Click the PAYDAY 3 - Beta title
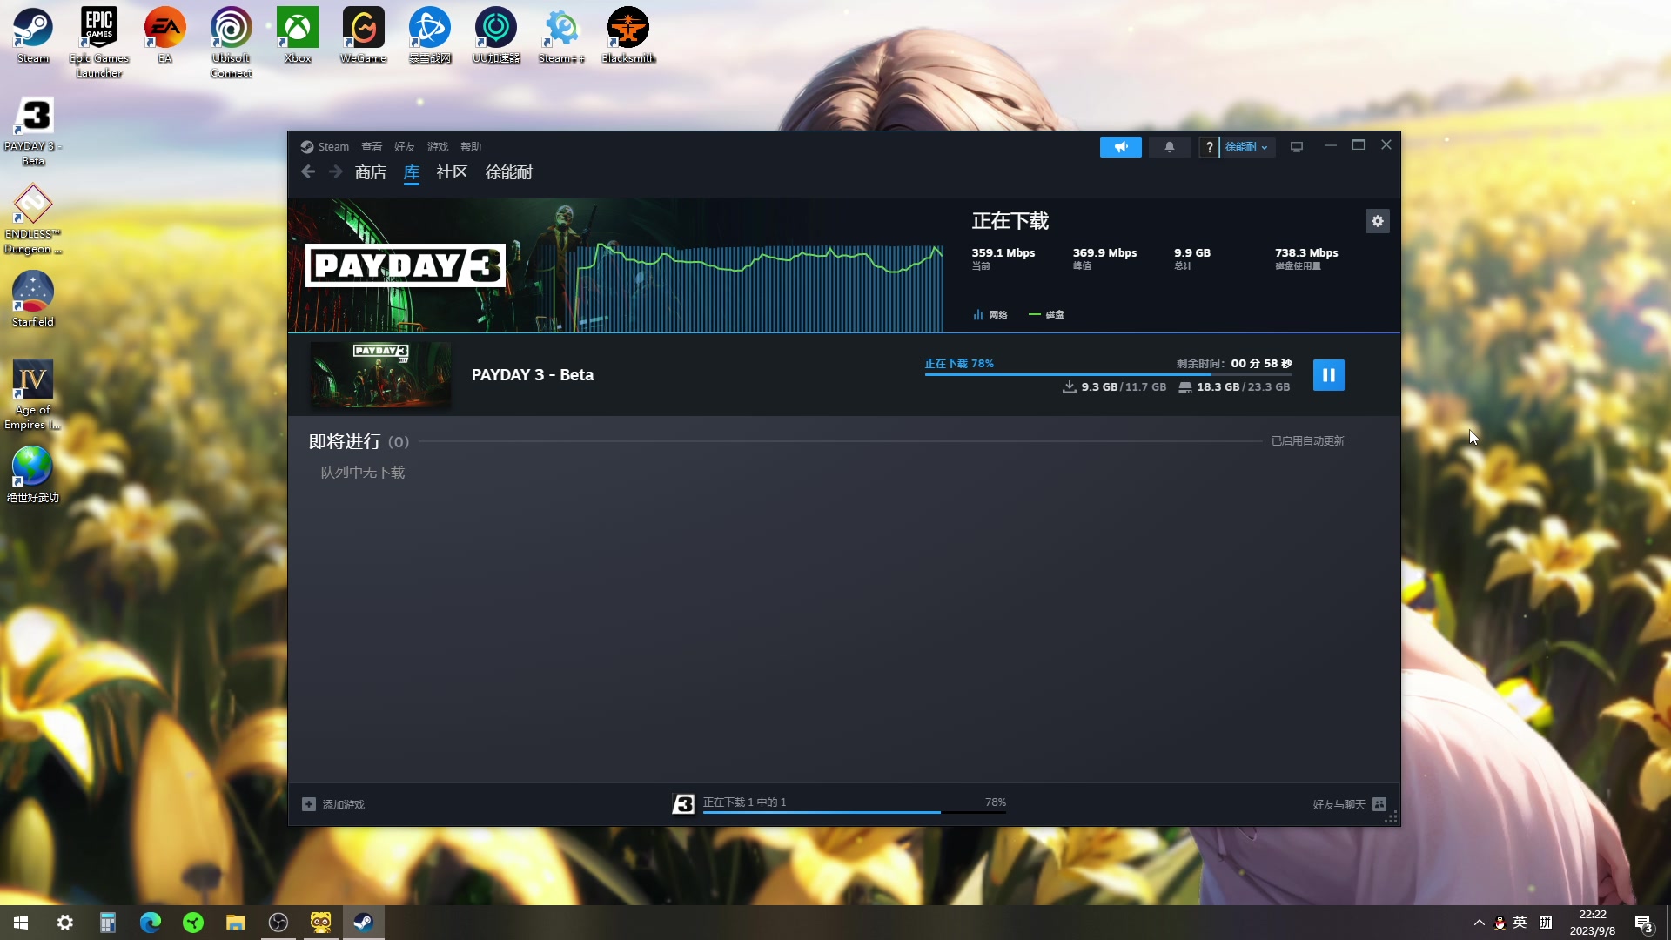Viewport: 1671px width, 940px height. click(532, 375)
